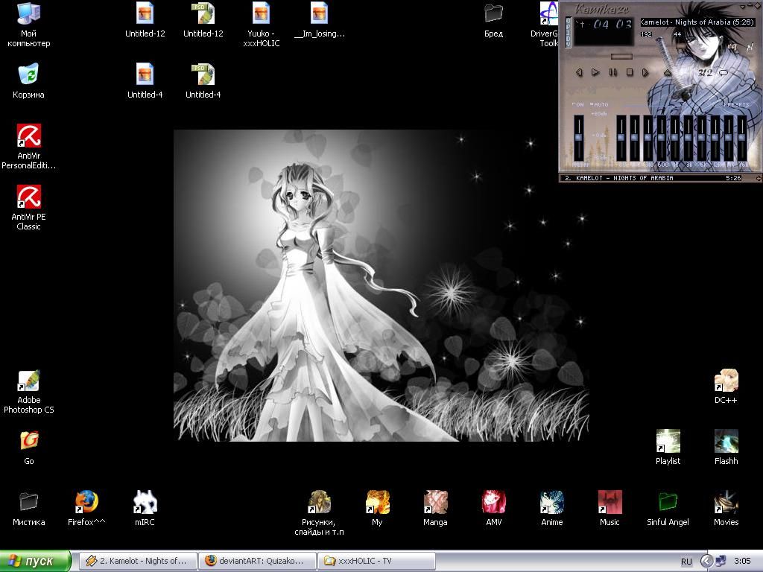The height and width of the screenshot is (572, 763).
Task: Click the Eject open-file button in Winamp
Action: coord(668,72)
